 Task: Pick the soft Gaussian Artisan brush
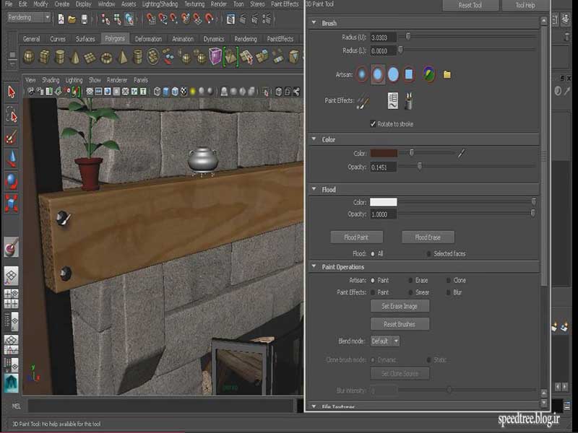pyautogui.click(x=362, y=74)
